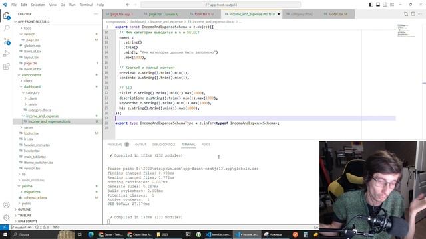Click the ports forwarded indicator in status bar
The image size is (426, 239).
coord(56,227)
